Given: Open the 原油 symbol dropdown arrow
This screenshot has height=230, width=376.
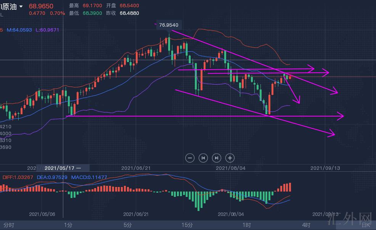Looking at the screenshot, I should click(21, 6).
